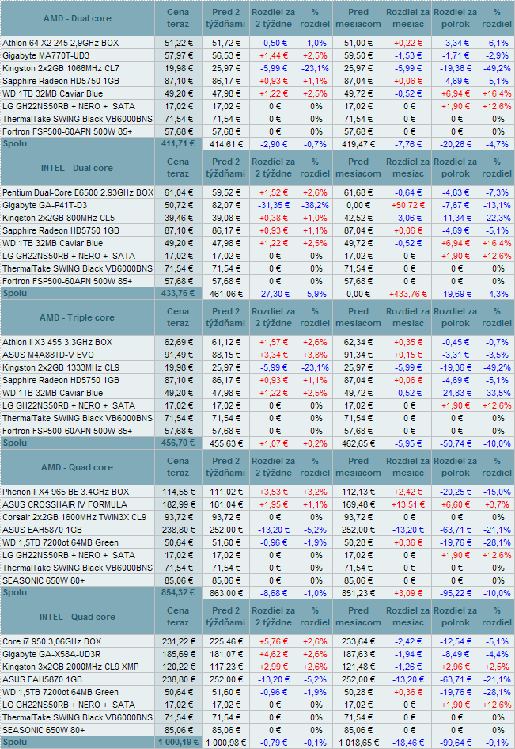Click 'Kingston 2x2GB 1333MHz CL9' product name

(61, 368)
